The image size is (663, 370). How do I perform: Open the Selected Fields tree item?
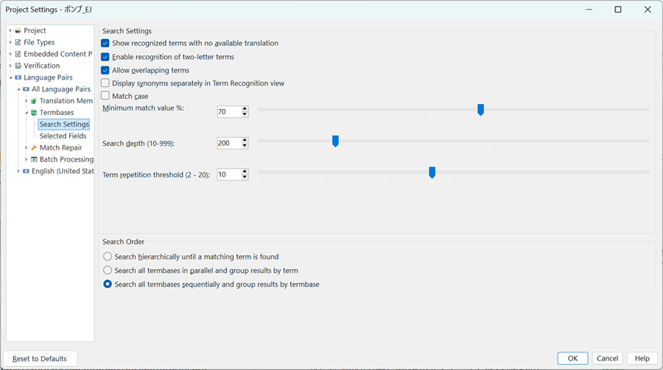[x=63, y=136]
